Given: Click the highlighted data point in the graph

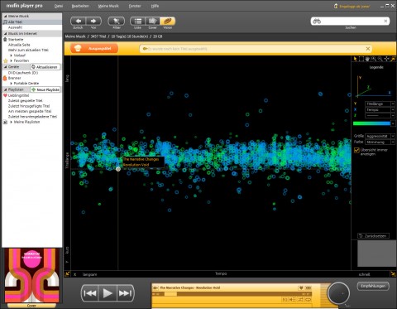Looking at the screenshot, I should [118, 169].
